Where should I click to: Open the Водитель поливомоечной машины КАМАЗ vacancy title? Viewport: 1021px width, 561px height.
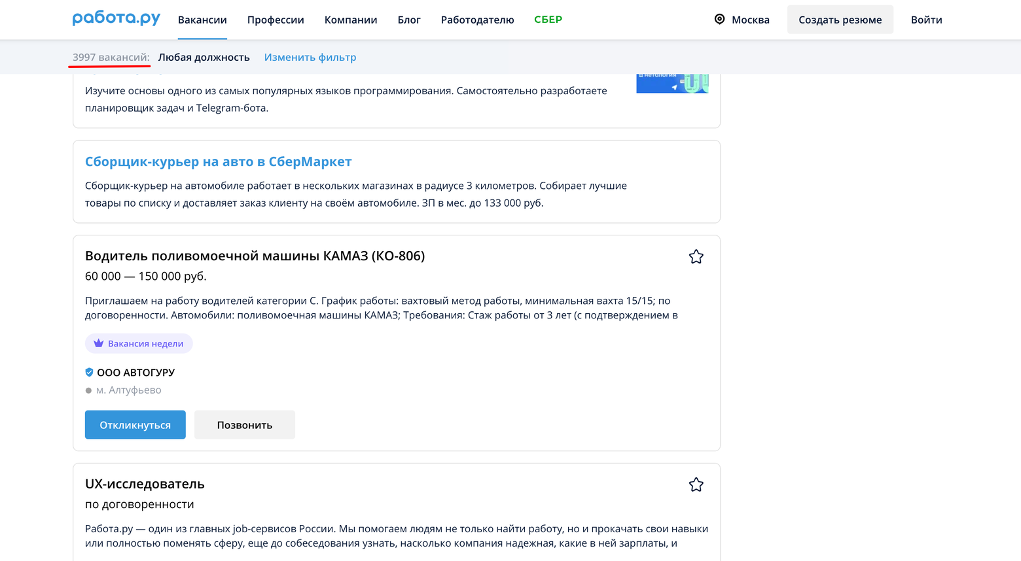[255, 256]
